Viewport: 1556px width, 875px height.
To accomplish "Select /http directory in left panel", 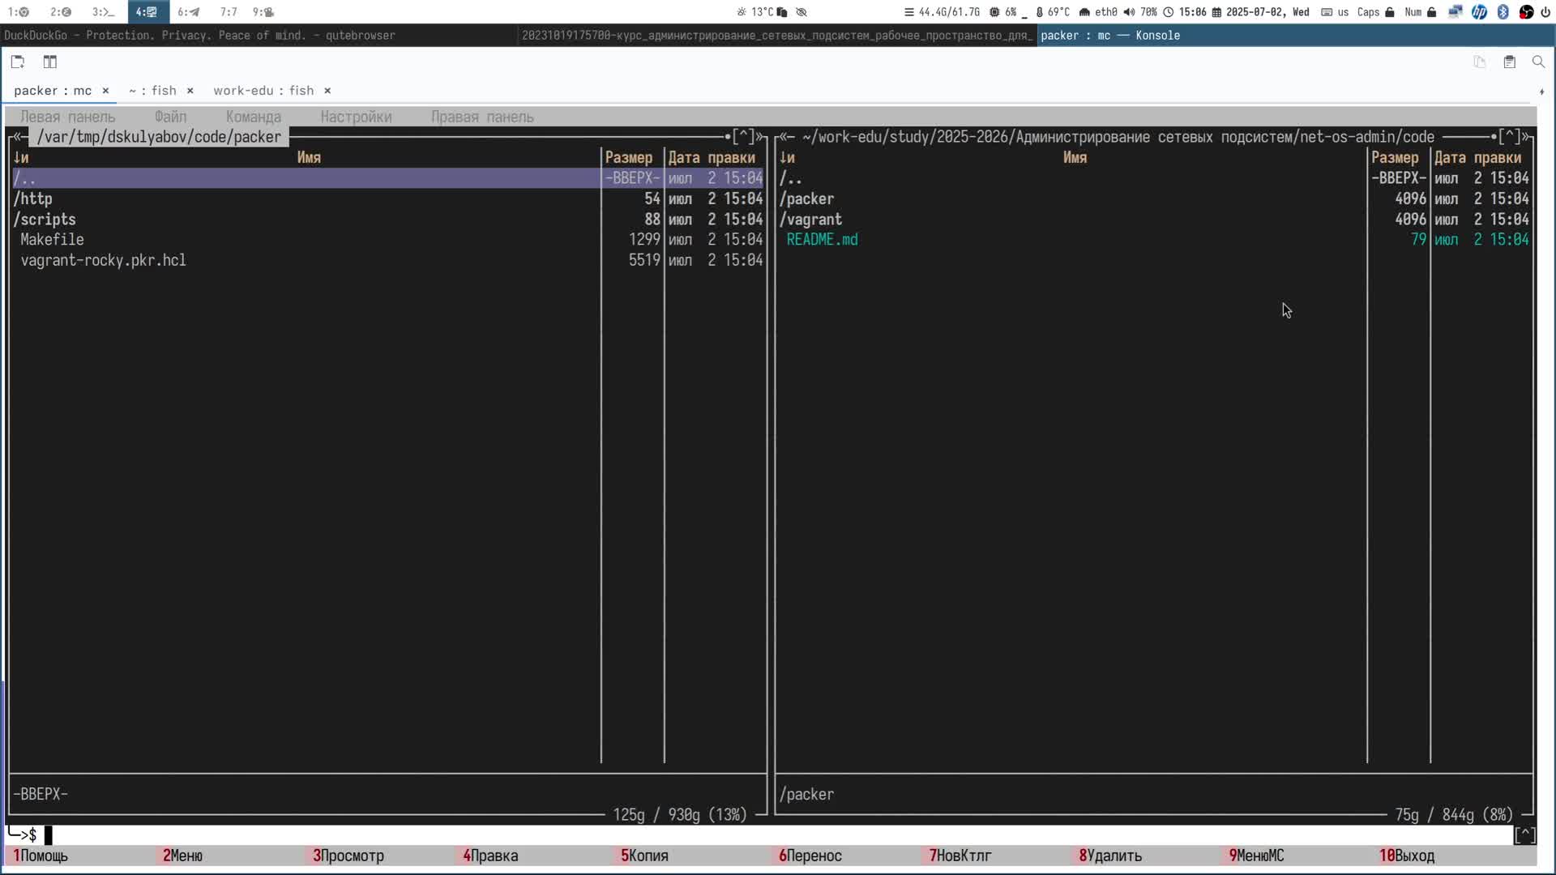I will pos(387,198).
